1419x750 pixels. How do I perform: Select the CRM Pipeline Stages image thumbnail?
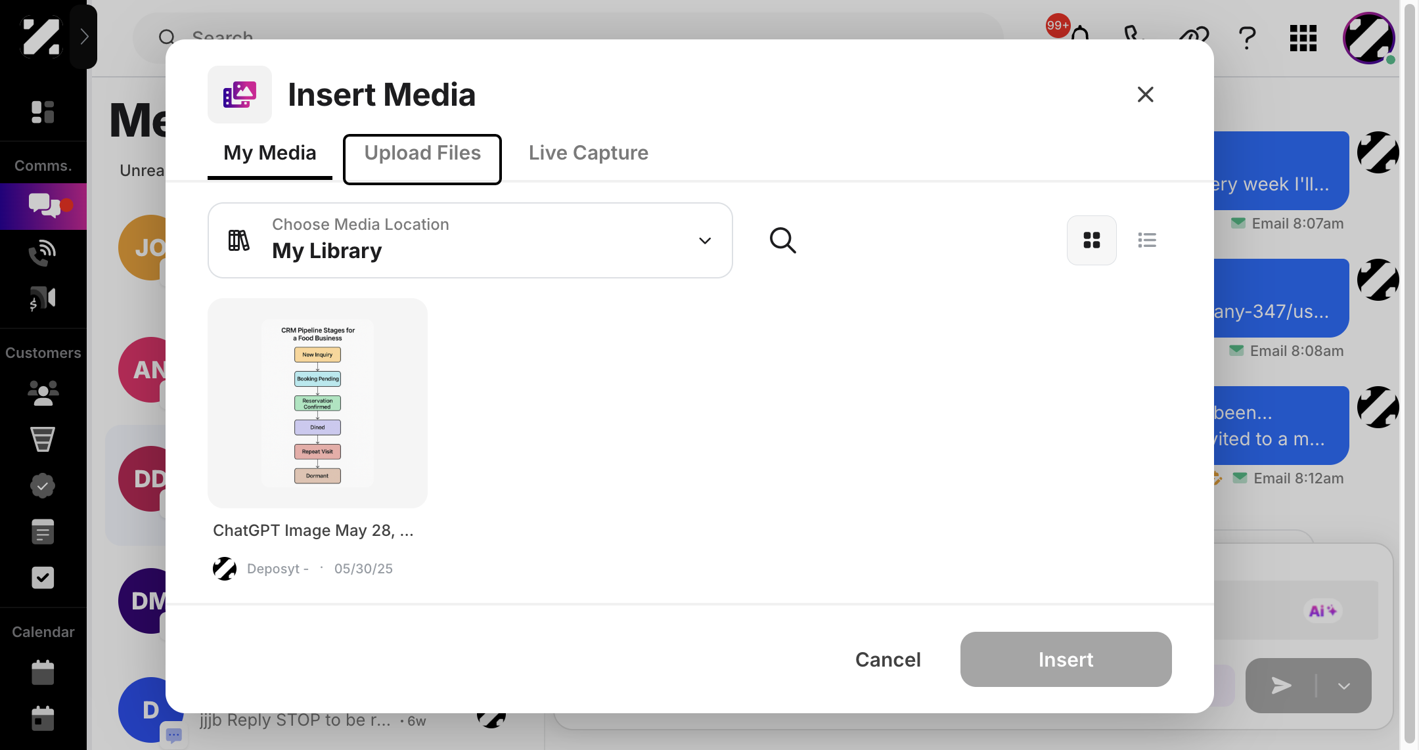317,403
